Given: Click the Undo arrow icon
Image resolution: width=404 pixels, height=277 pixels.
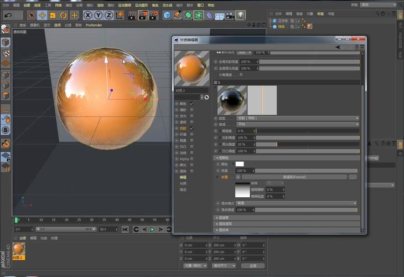Looking at the screenshot, I should point(8,15).
